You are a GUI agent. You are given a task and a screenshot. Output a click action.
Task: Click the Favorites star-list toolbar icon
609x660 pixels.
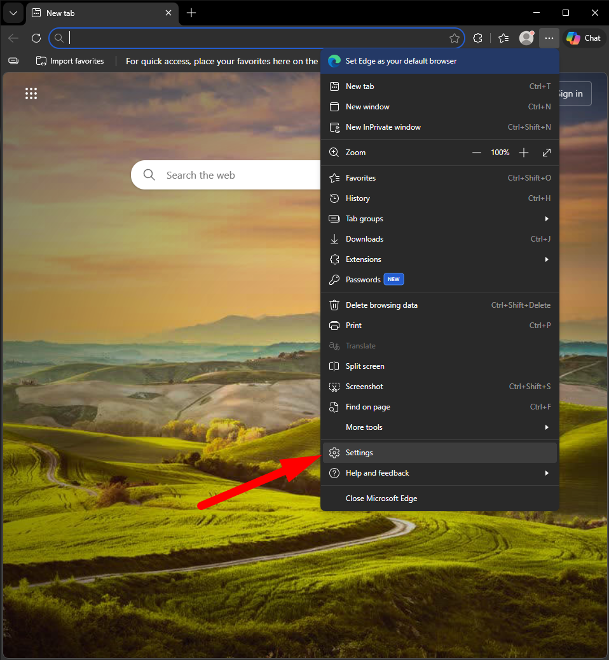pyautogui.click(x=503, y=38)
